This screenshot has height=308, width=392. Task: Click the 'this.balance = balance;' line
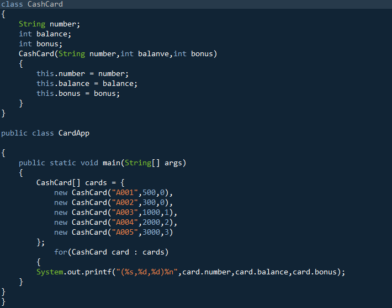click(x=87, y=84)
